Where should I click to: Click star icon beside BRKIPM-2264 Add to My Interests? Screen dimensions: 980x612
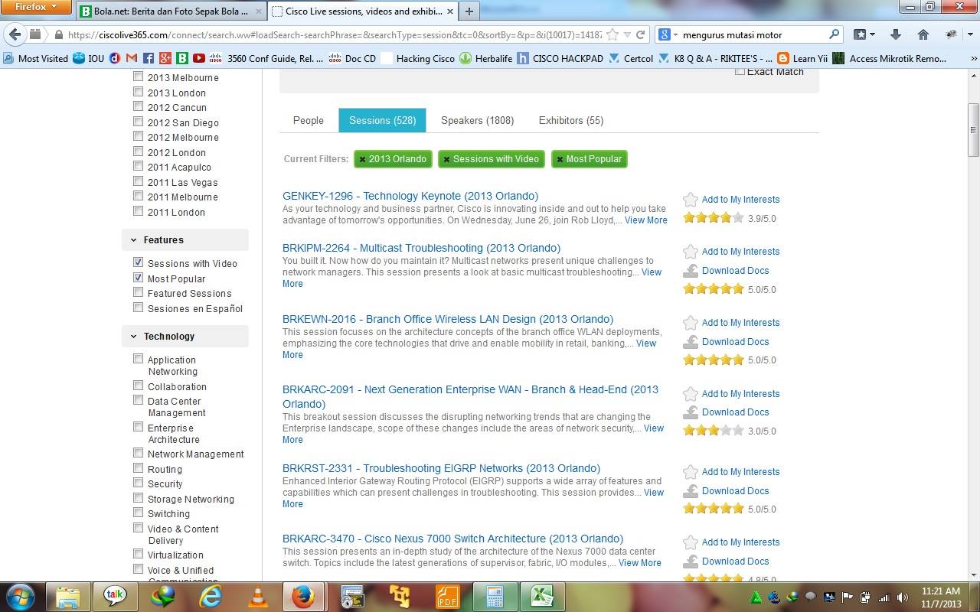click(691, 252)
